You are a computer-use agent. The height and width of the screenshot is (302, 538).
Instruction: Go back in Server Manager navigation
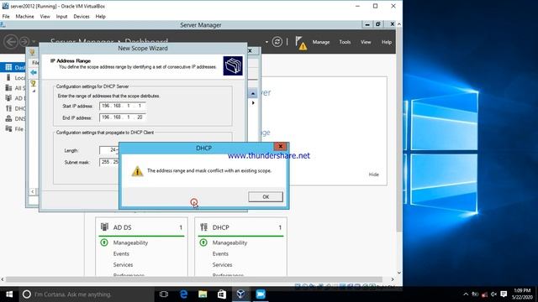11,42
